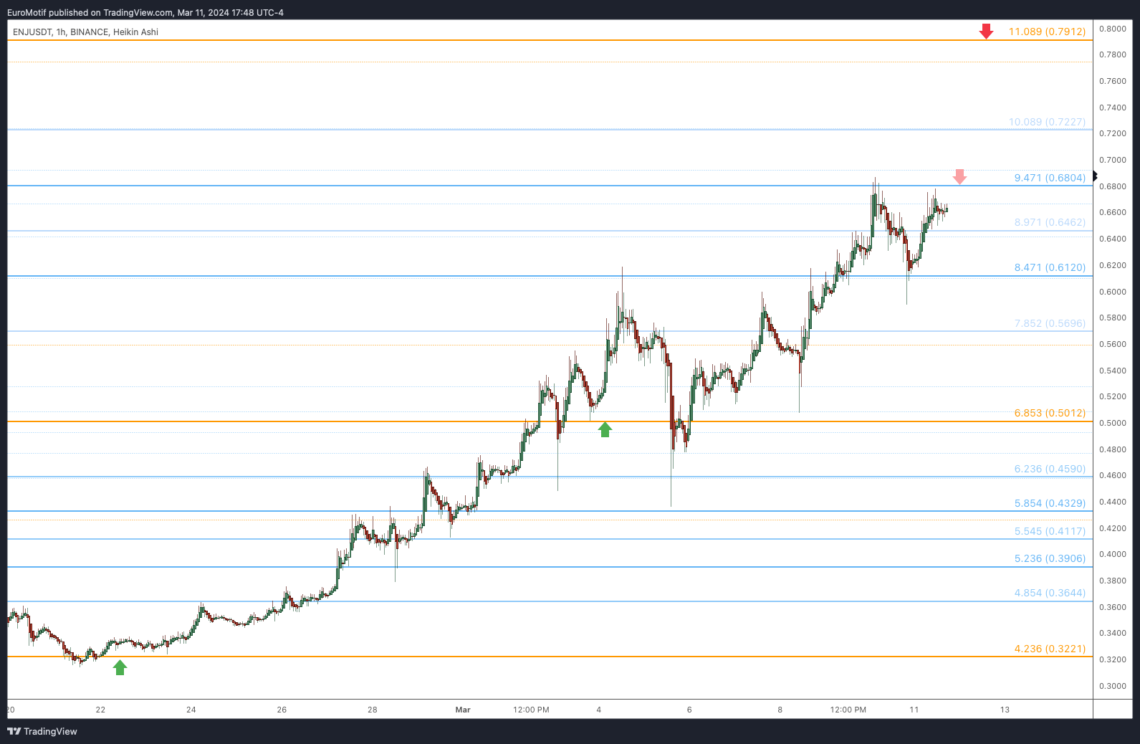Click the Mar label on the time axis
The height and width of the screenshot is (744, 1140).
tap(463, 710)
